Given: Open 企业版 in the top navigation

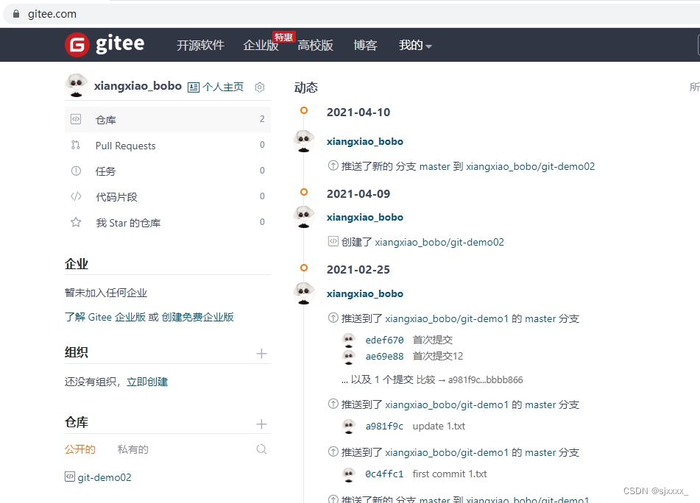Looking at the screenshot, I should [261, 45].
